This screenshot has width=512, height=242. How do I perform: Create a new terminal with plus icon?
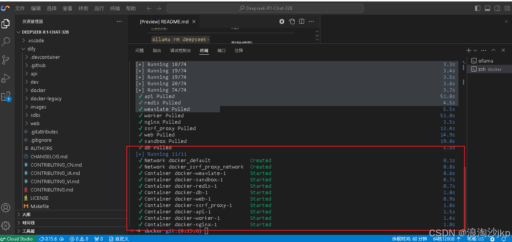point(469,50)
